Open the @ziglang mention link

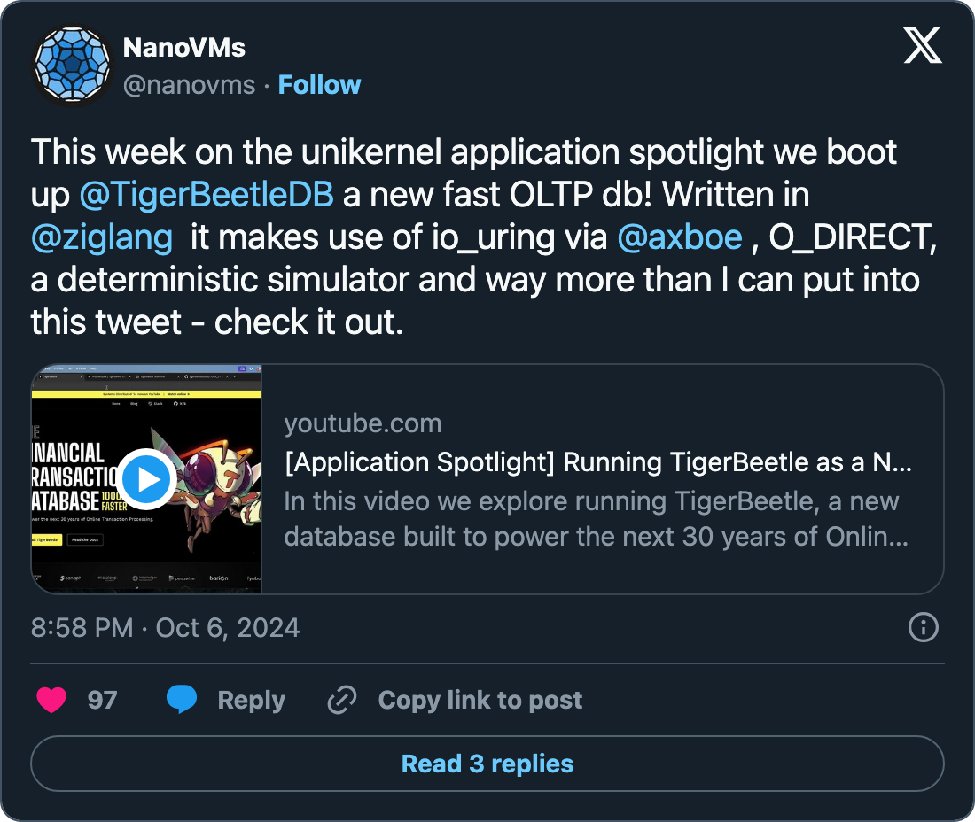click(x=102, y=237)
